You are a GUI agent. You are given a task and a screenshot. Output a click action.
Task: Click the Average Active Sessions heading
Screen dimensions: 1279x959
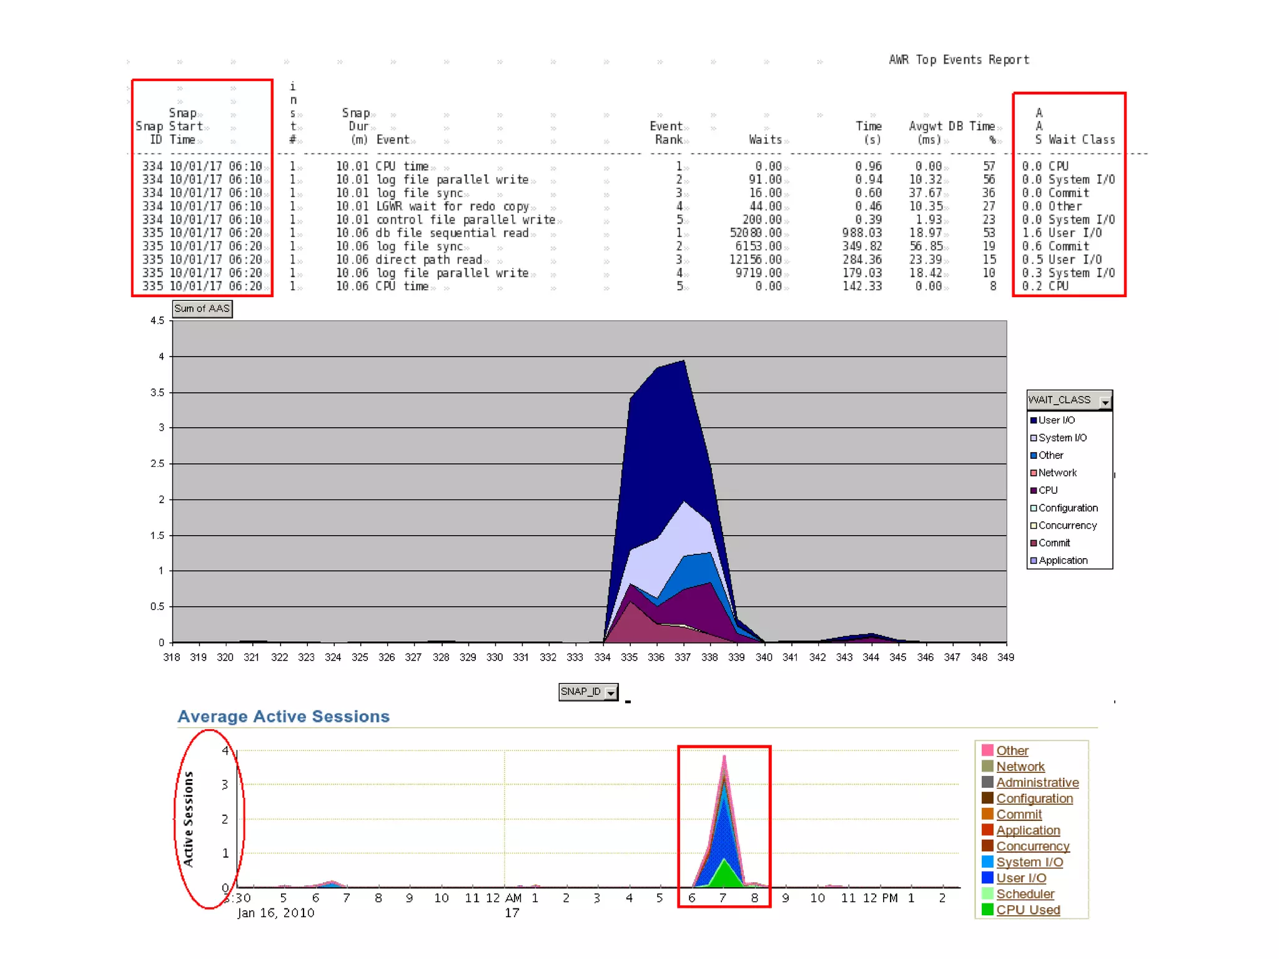coord(284,716)
